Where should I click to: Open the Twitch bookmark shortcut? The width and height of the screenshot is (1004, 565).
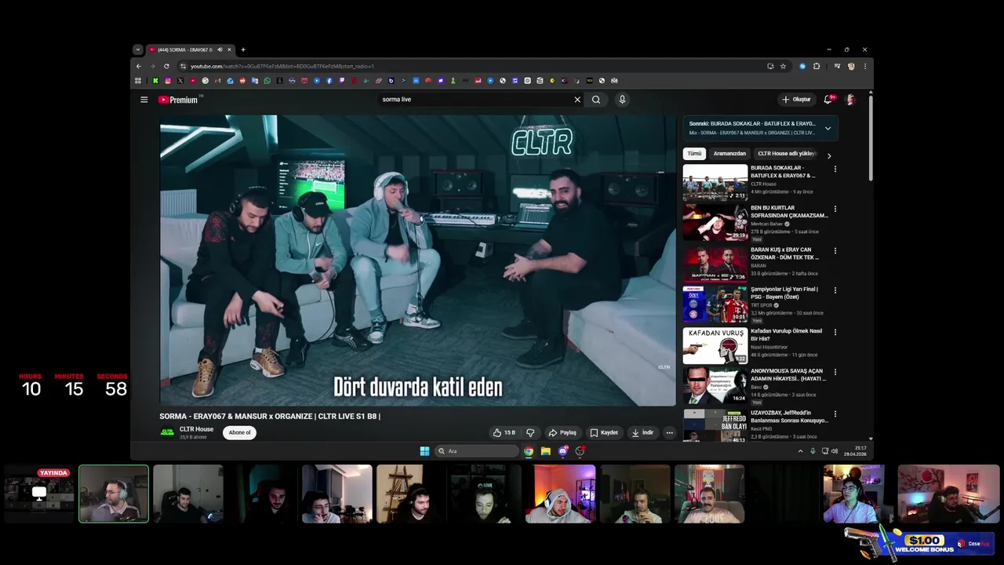341,80
